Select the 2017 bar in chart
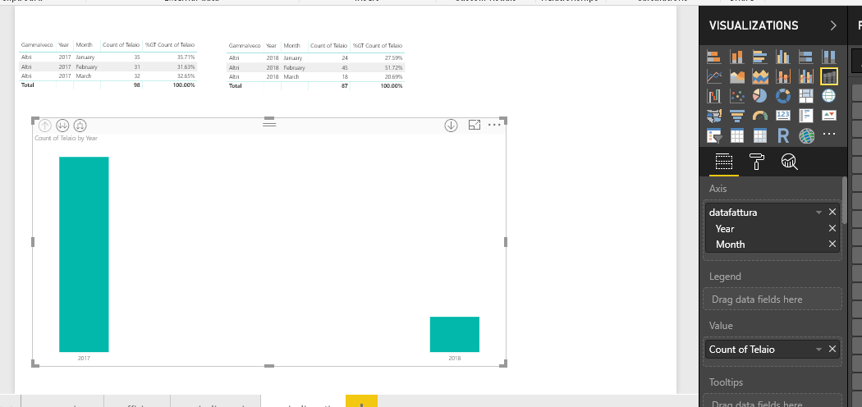 click(x=84, y=254)
